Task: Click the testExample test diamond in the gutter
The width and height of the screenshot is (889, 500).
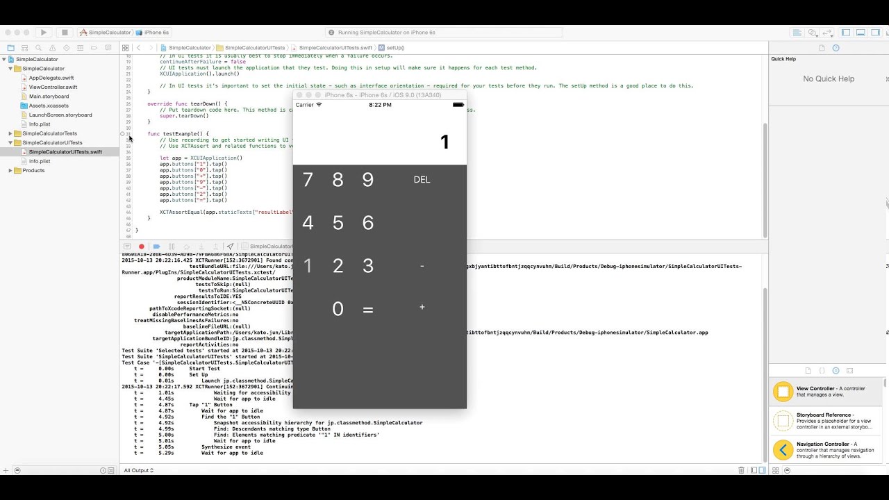Action: click(x=123, y=134)
